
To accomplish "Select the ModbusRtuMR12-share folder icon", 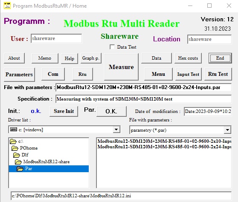I will 18,162.
